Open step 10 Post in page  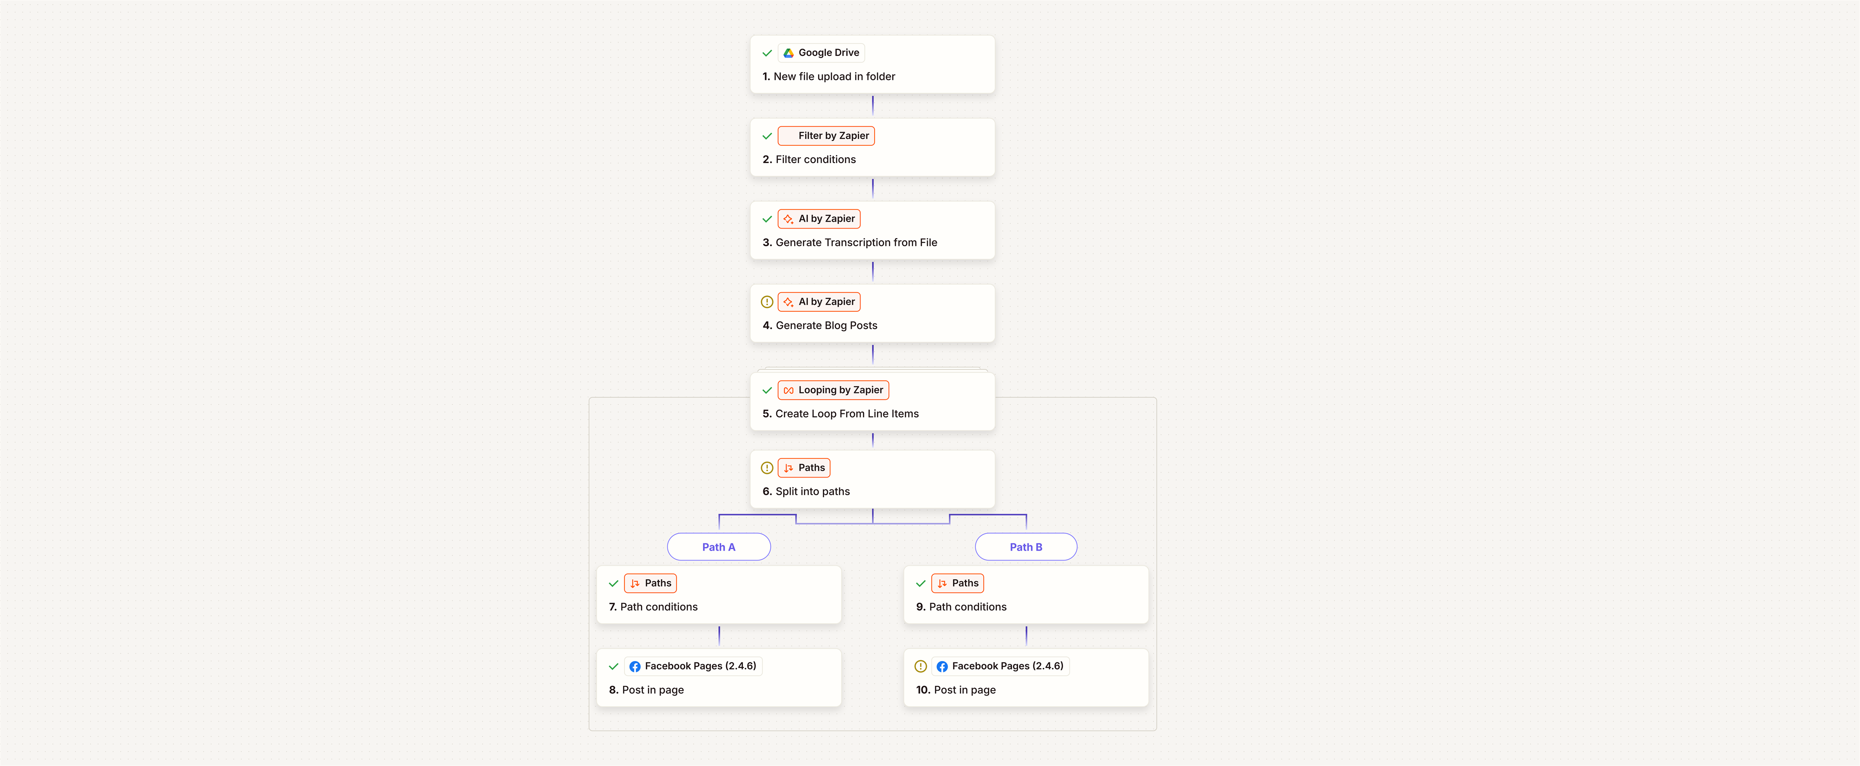point(1026,678)
